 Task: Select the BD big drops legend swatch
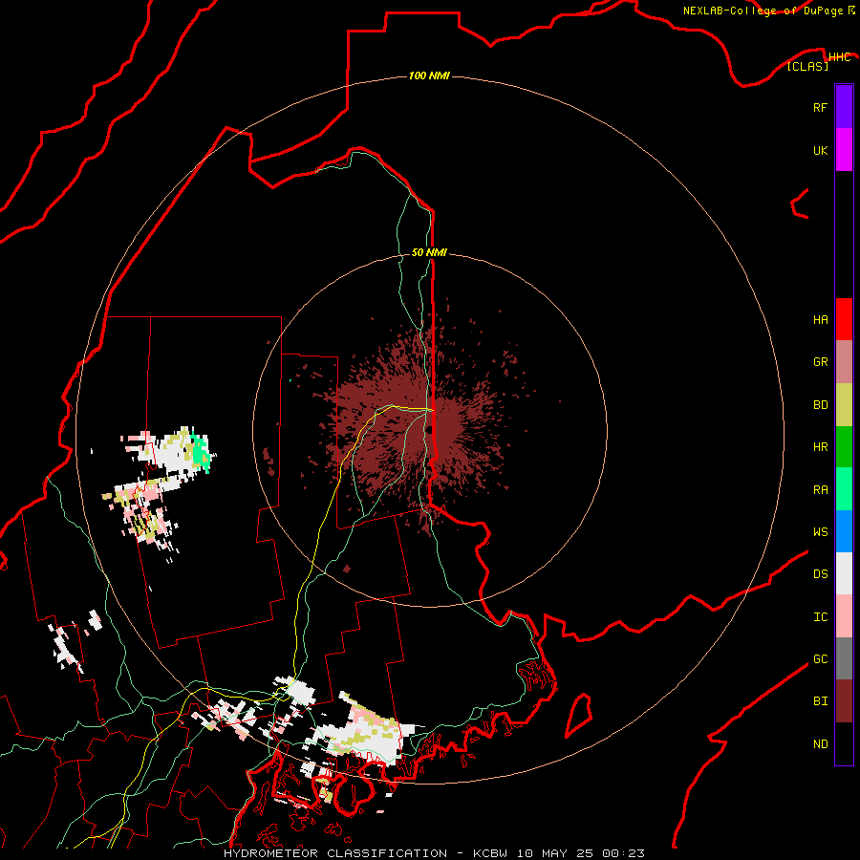click(x=844, y=405)
